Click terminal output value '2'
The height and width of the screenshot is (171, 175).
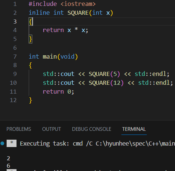click(x=8, y=158)
